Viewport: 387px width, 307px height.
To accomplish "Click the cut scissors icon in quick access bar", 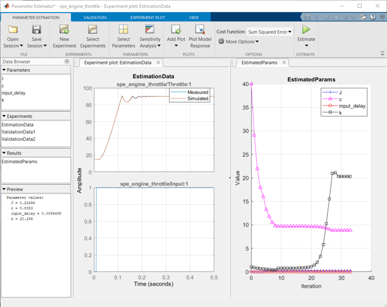I will pos(317,17).
